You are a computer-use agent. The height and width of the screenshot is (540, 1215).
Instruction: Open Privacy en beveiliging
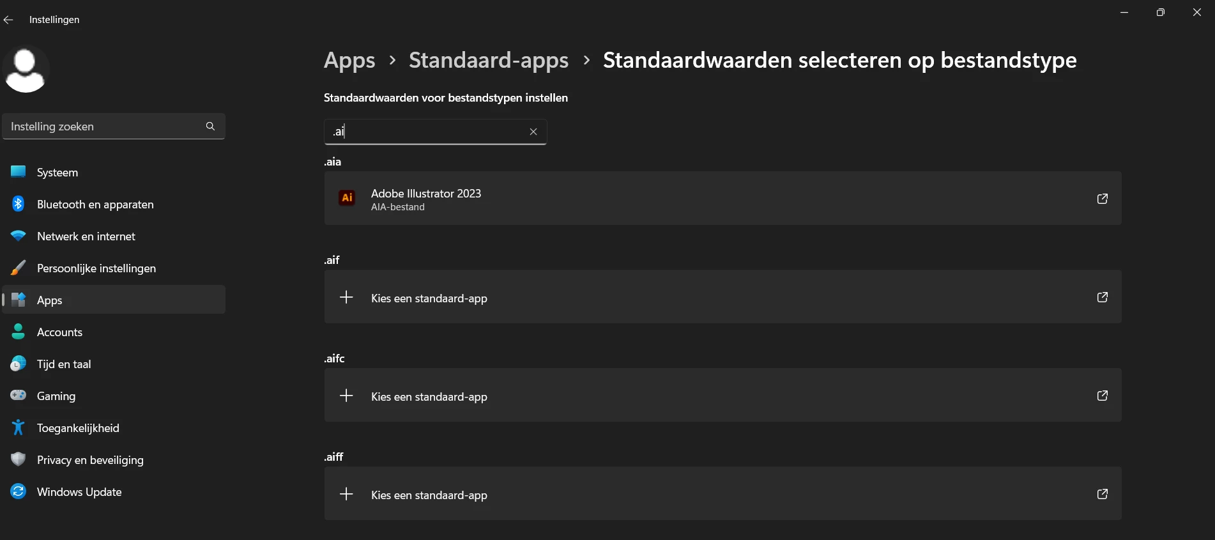click(114, 459)
